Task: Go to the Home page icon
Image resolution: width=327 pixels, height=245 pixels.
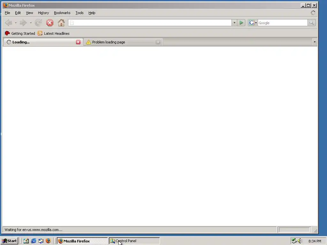Action: (61, 23)
